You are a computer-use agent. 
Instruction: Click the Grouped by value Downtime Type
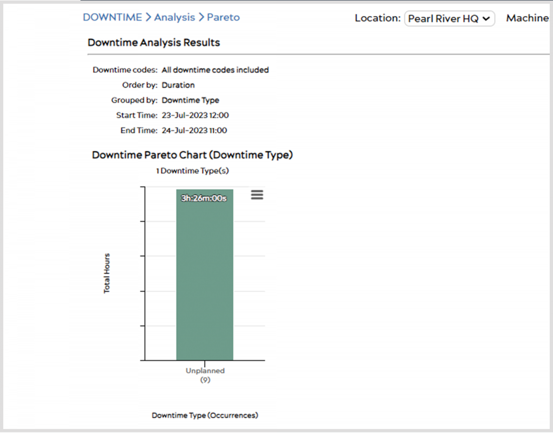click(190, 100)
